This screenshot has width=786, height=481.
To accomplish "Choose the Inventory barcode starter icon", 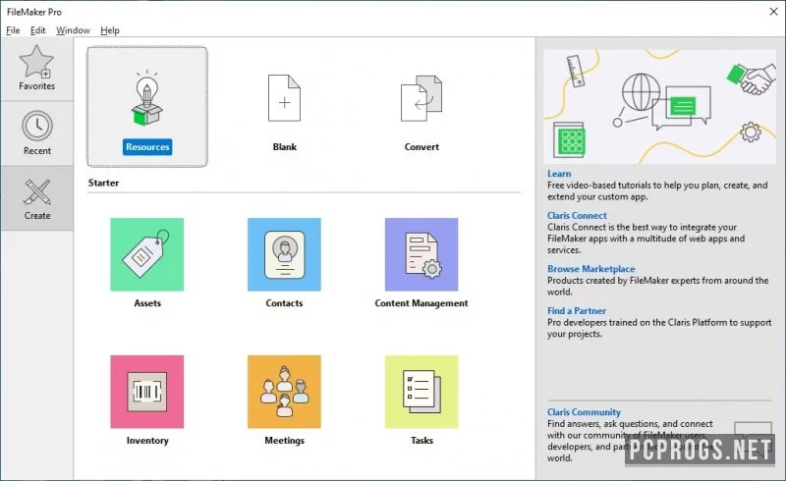I will (146, 392).
